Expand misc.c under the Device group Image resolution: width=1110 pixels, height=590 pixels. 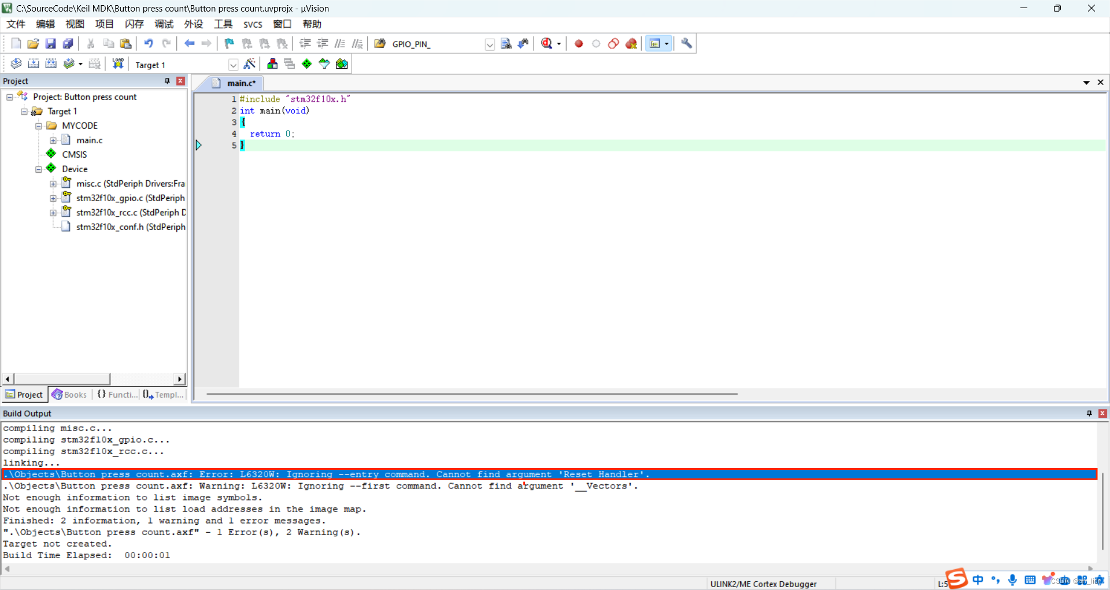[x=53, y=183]
